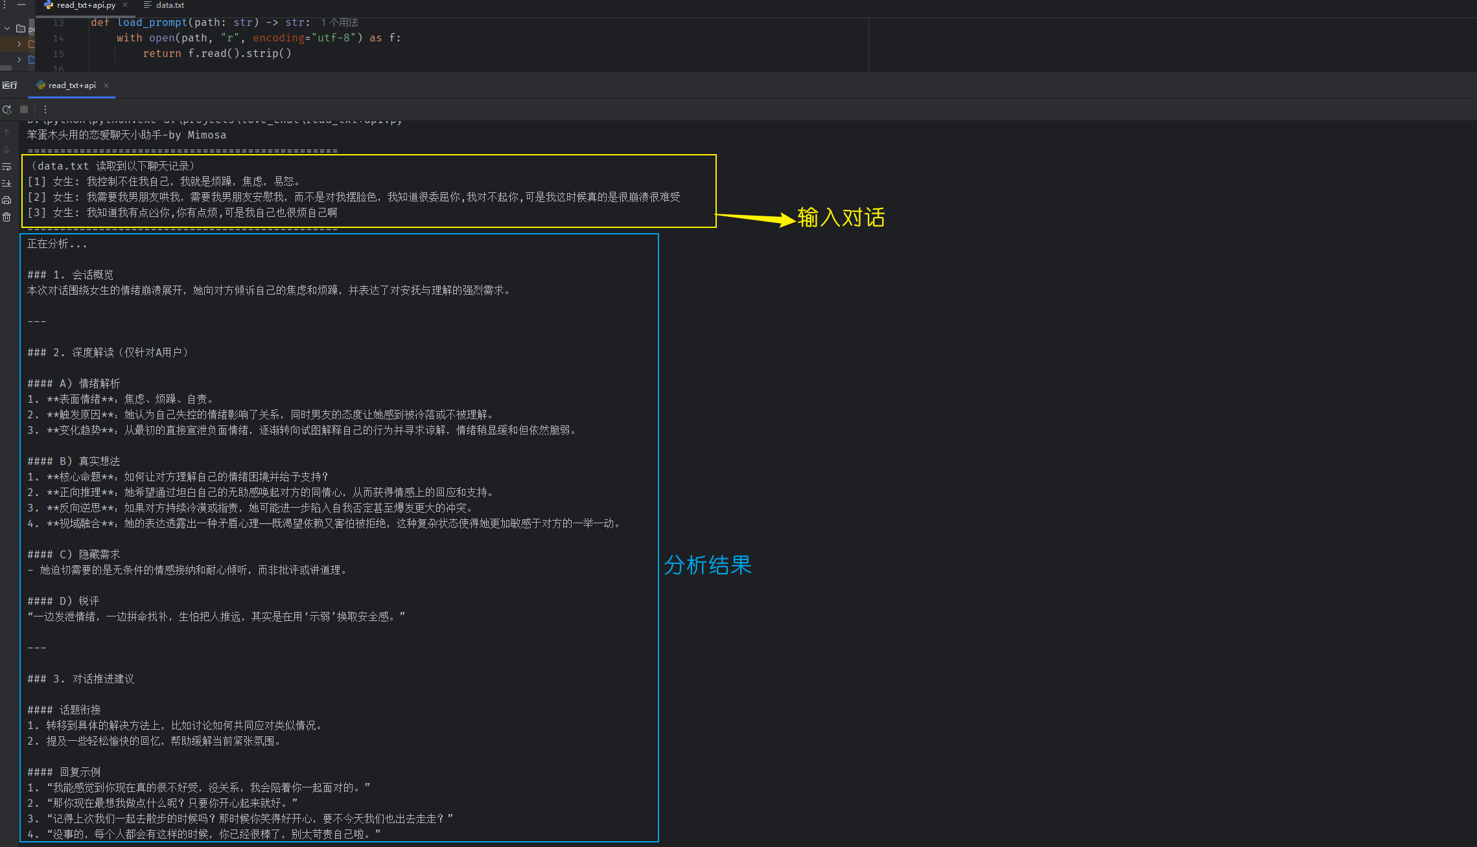1477x847 pixels.
Task: Clear console with the trash icon
Action: coord(7,217)
